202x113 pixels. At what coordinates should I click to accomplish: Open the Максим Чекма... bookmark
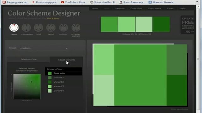pos(162,2)
